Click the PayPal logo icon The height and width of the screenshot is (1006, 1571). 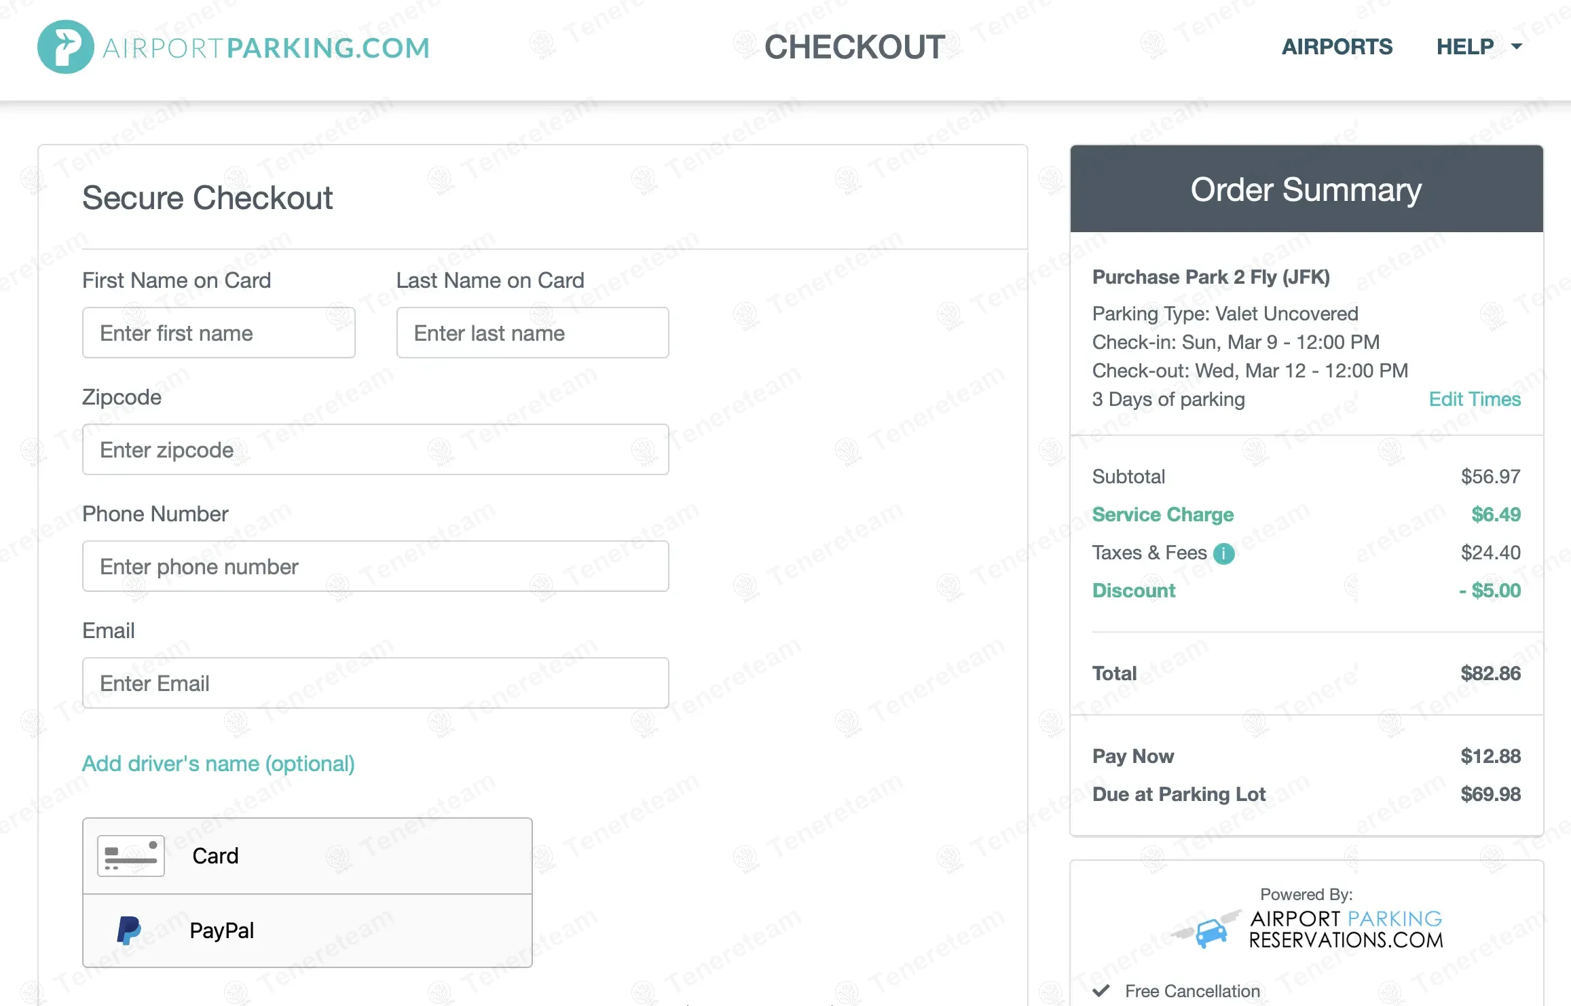[x=128, y=930]
